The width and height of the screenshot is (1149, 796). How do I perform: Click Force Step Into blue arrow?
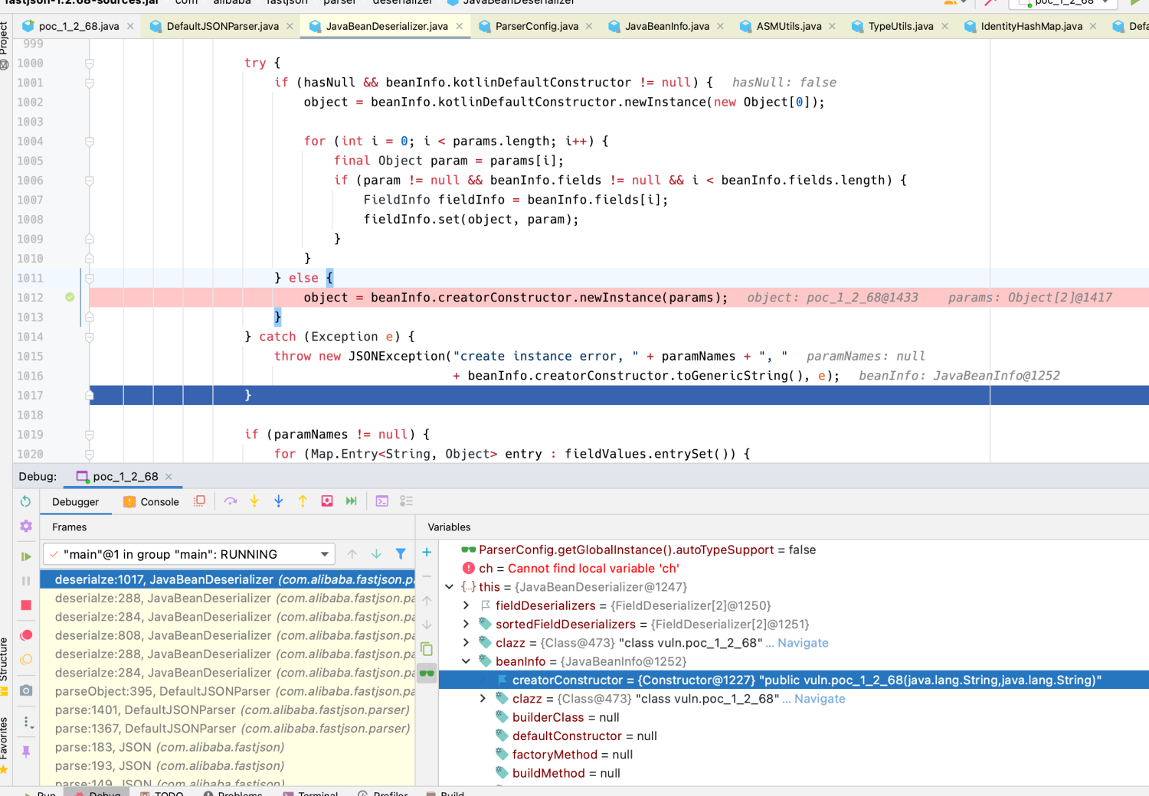pyautogui.click(x=279, y=501)
